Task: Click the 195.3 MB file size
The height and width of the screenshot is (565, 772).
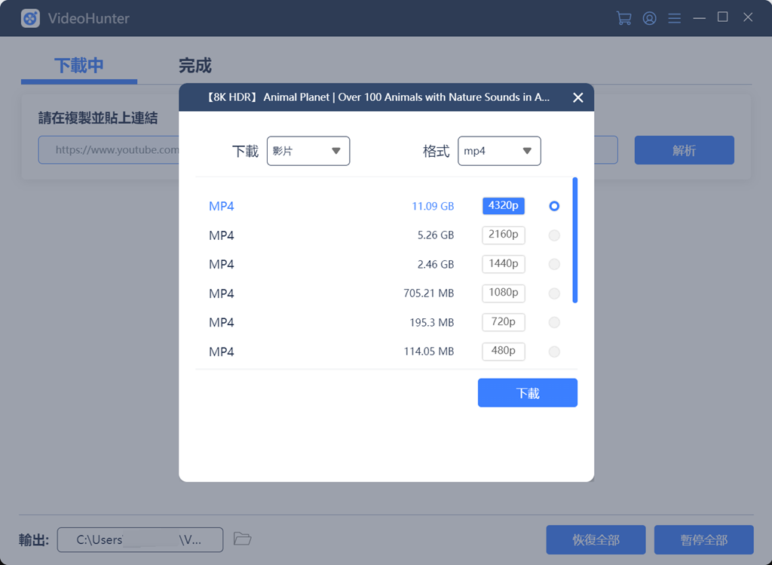Action: pyautogui.click(x=432, y=323)
